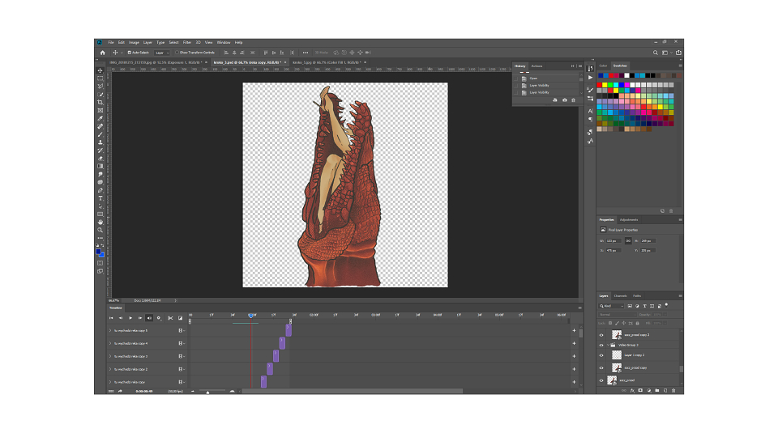Toggle link between width and height in Properties
This screenshot has height=437, width=778.
pyautogui.click(x=628, y=241)
